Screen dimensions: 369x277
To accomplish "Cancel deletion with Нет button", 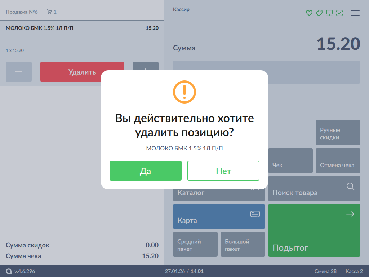I will (x=223, y=171).
